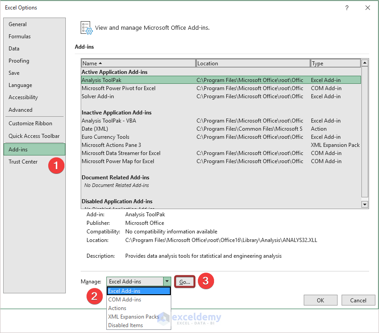The image size is (379, 333).
Task: Sort add-ins by Location column header
Action: (x=253, y=64)
